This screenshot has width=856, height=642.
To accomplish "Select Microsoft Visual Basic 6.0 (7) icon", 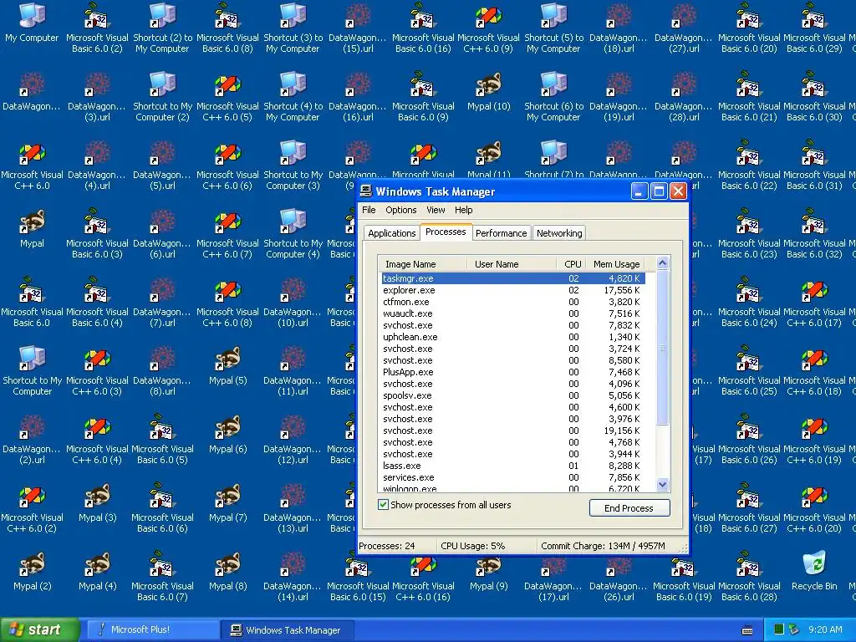I will click(163, 575).
